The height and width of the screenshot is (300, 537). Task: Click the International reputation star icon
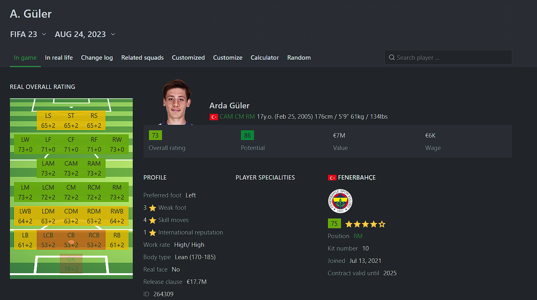(x=153, y=232)
